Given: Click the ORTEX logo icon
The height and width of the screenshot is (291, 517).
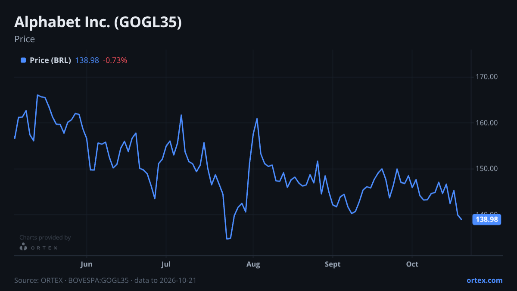Looking at the screenshot, I should (x=24, y=247).
